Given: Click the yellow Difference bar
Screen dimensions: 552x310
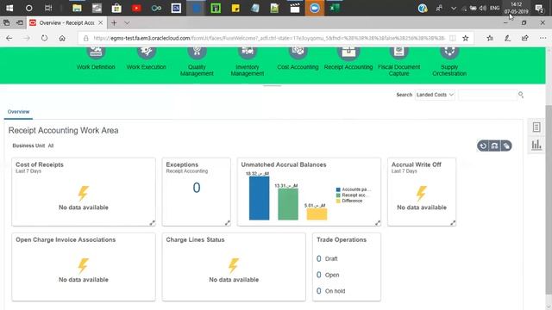Looking at the screenshot, I should pyautogui.click(x=317, y=214).
